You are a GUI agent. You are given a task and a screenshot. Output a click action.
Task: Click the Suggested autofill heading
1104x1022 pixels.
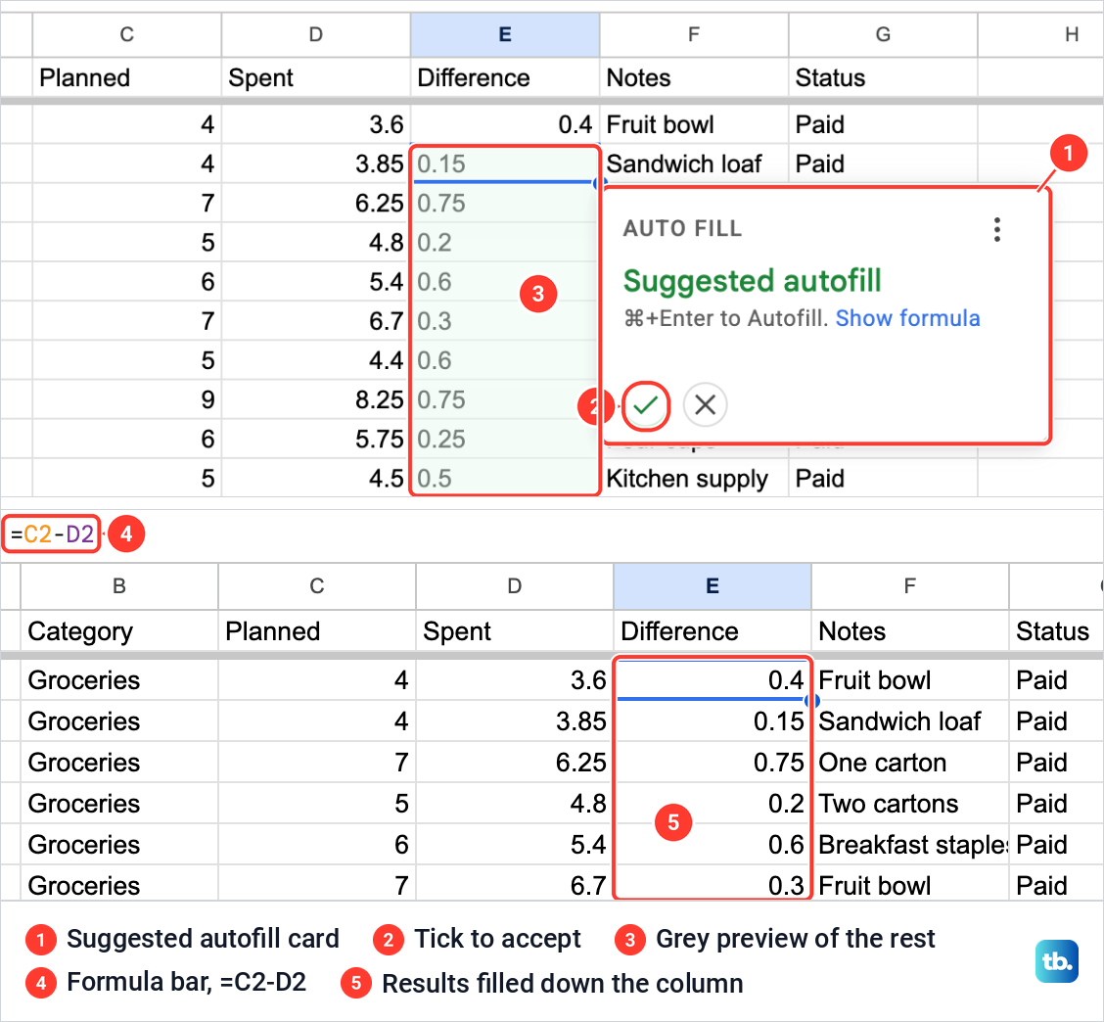click(752, 281)
